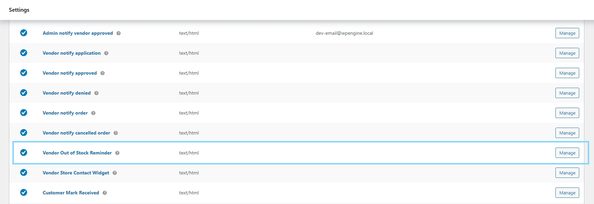The width and height of the screenshot is (594, 204).
Task: Open the Vendor notify cancelled order link
Action: click(76, 133)
